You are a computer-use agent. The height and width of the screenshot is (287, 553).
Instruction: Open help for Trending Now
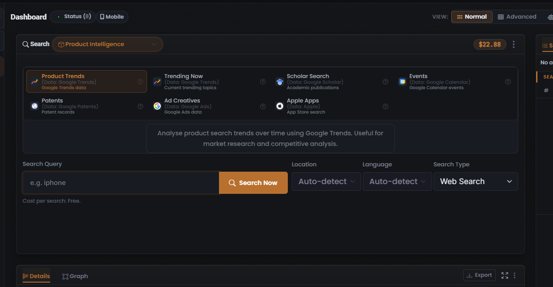[x=263, y=82]
